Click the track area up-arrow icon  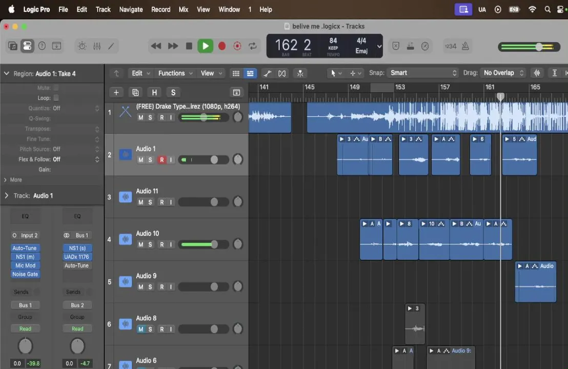pos(116,73)
